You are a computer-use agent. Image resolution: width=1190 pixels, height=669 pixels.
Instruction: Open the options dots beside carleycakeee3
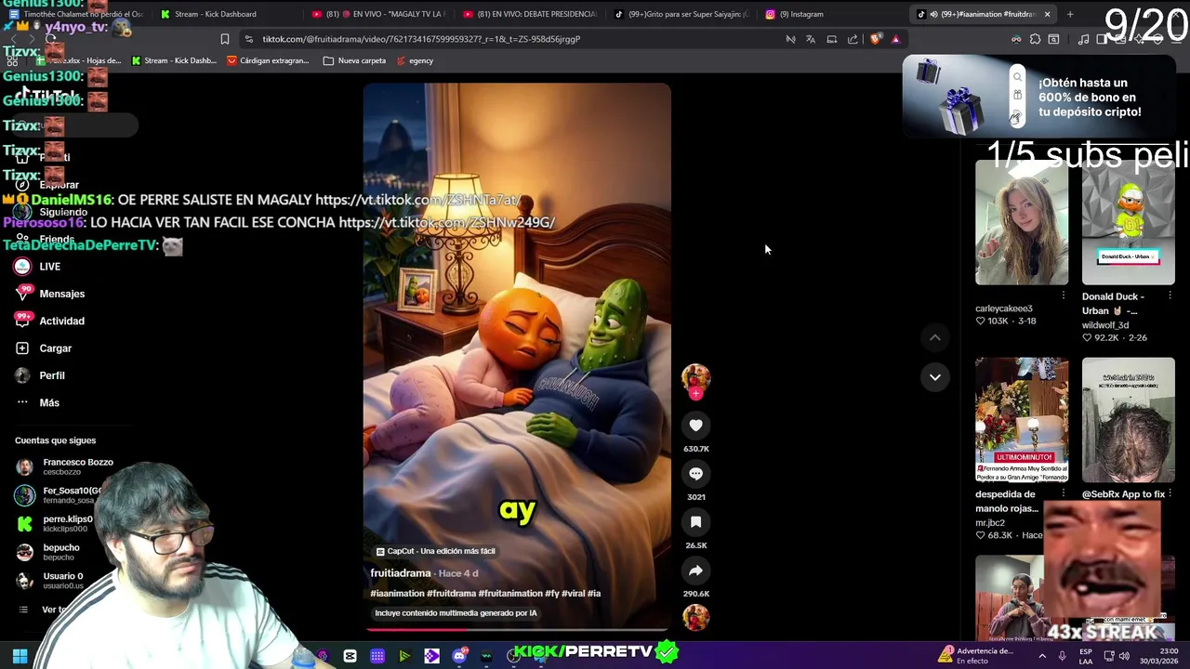[1064, 295]
